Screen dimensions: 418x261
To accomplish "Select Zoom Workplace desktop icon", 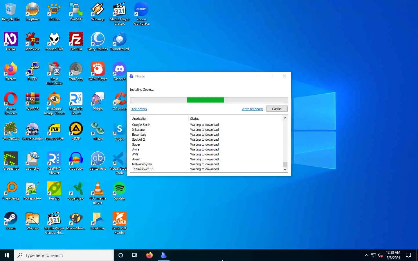I will [141, 14].
